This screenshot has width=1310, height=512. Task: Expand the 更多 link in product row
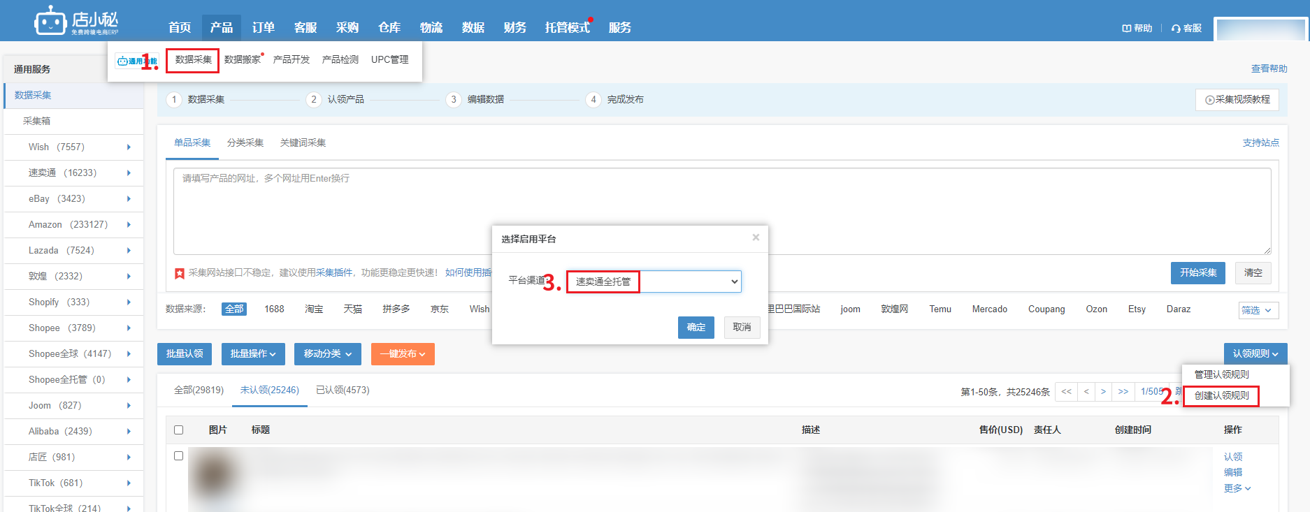point(1237,488)
